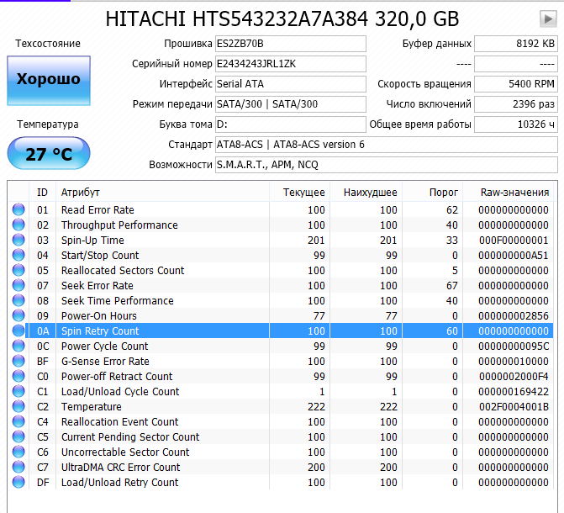Screen dimensions: 564x513
Task: Click the Текущее column header
Action: [303, 193]
